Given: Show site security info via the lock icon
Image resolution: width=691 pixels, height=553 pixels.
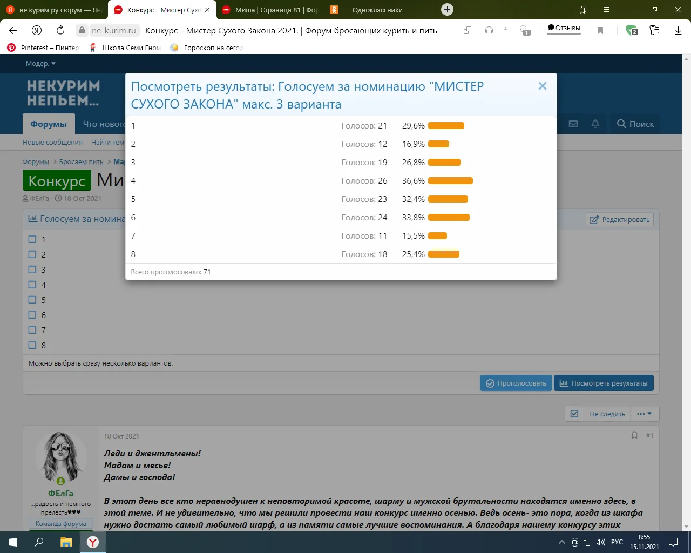Looking at the screenshot, I should click(82, 30).
